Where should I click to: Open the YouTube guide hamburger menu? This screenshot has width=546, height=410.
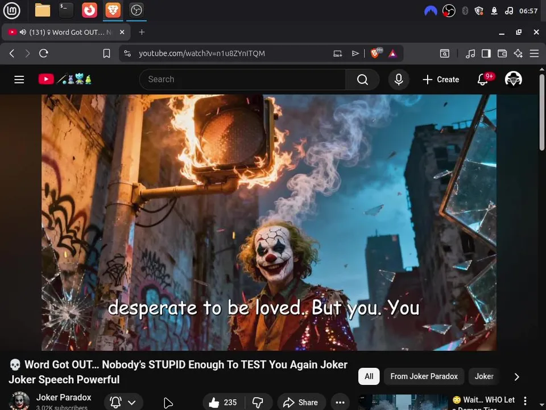(x=19, y=80)
